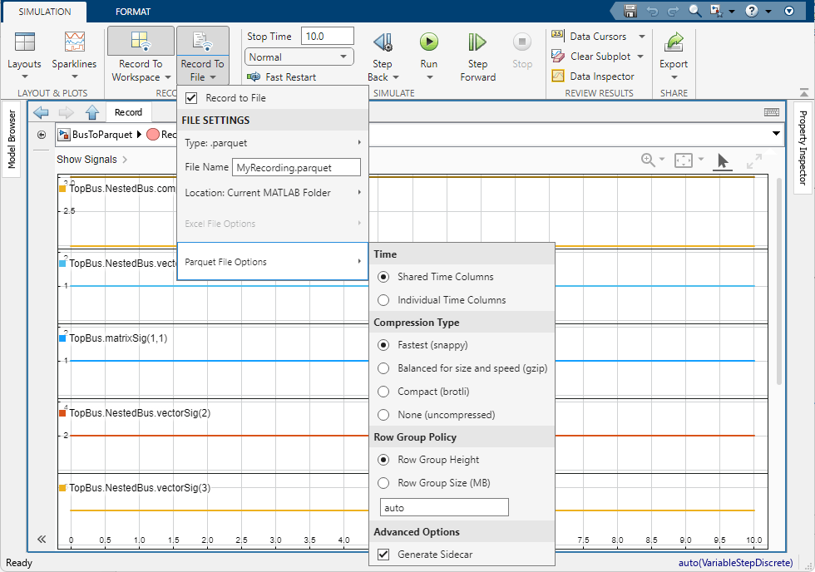Click the navigate Back arrow
815x572 pixels.
41,112
